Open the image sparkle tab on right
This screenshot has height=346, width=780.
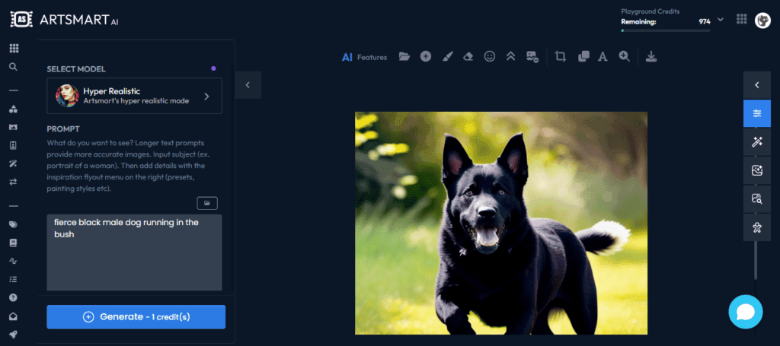point(756,170)
